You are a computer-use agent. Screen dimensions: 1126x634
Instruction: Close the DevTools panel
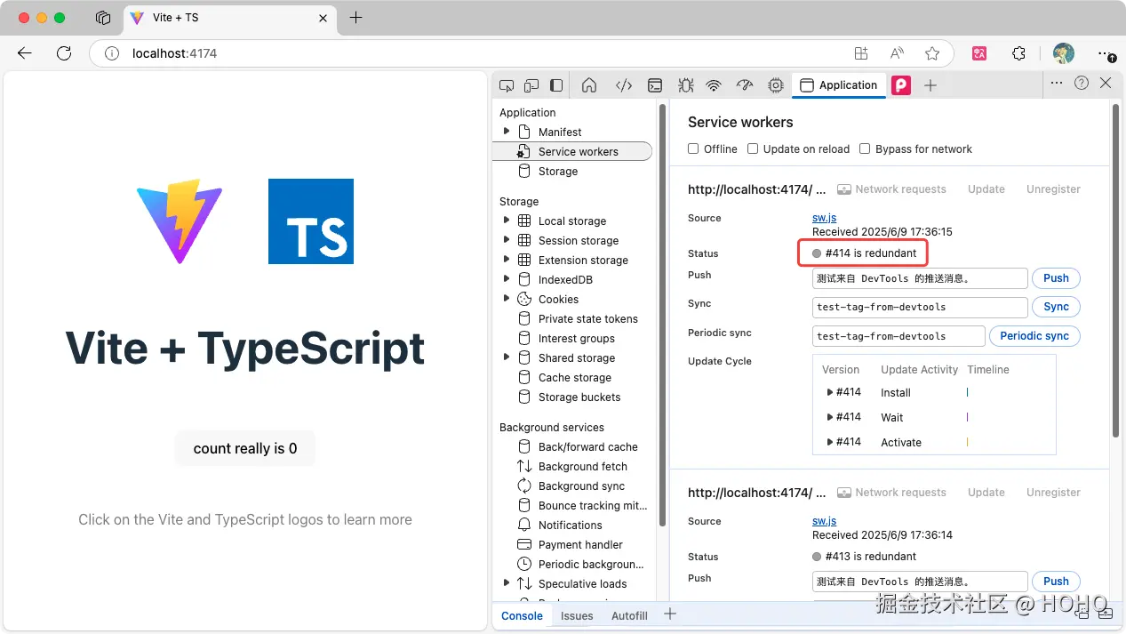click(1106, 83)
